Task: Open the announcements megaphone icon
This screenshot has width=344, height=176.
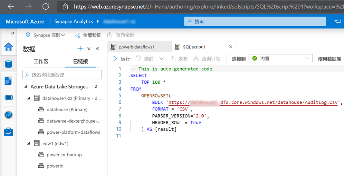Action: (x=337, y=21)
